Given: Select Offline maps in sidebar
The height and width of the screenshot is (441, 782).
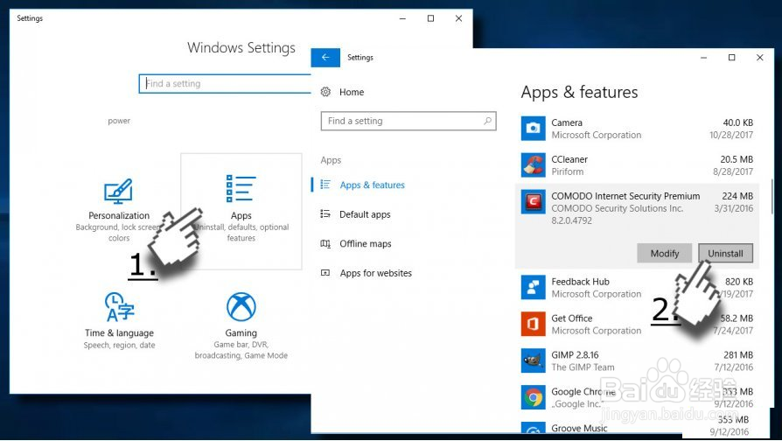Looking at the screenshot, I should click(366, 243).
